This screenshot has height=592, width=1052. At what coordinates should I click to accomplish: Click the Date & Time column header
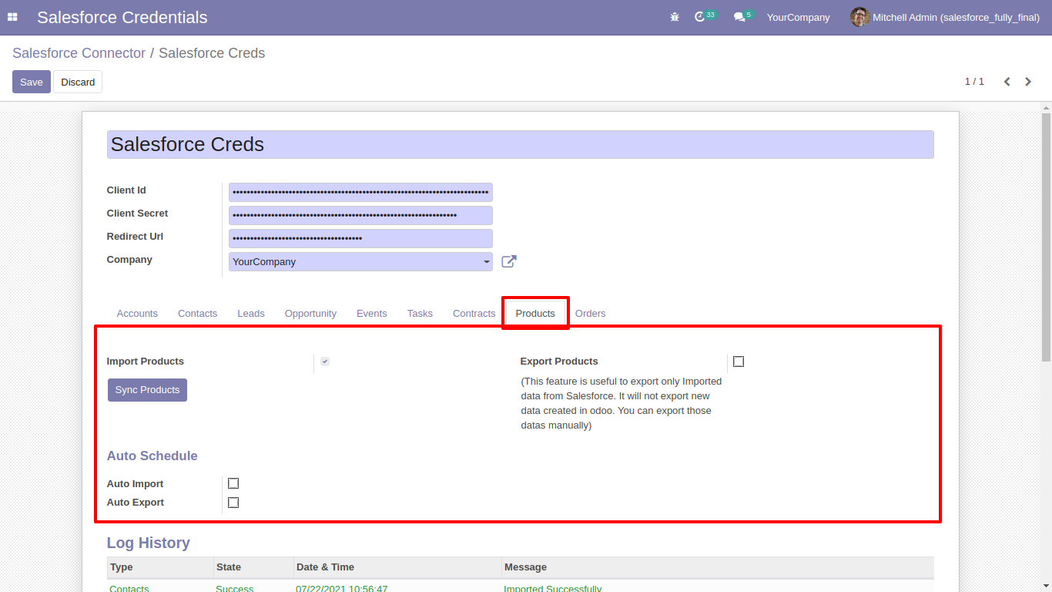(397, 567)
